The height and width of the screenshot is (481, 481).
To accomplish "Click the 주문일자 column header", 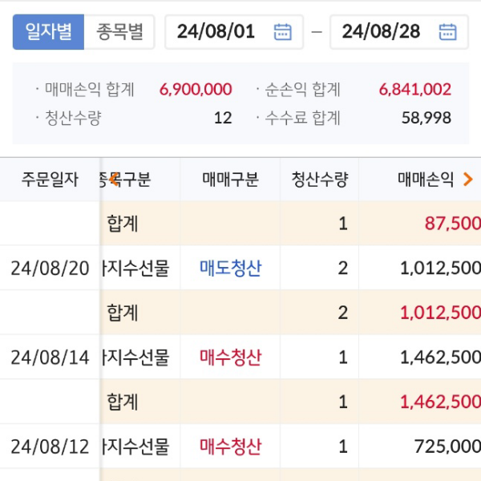I will [50, 180].
